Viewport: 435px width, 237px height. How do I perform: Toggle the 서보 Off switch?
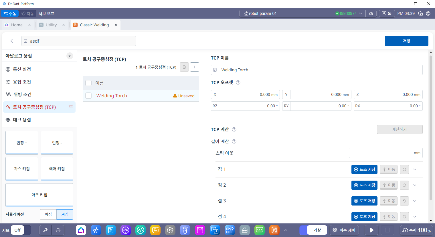tap(21, 230)
